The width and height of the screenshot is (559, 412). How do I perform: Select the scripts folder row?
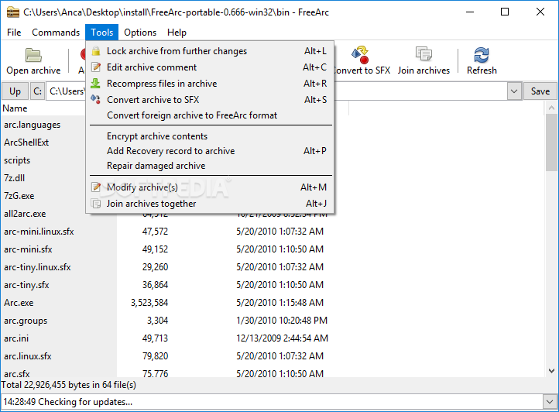(x=17, y=160)
